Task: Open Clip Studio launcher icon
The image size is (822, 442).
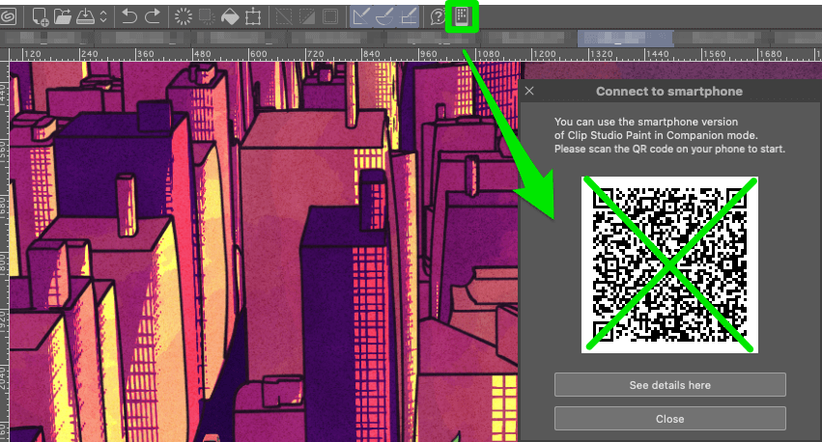Action: tap(8, 16)
